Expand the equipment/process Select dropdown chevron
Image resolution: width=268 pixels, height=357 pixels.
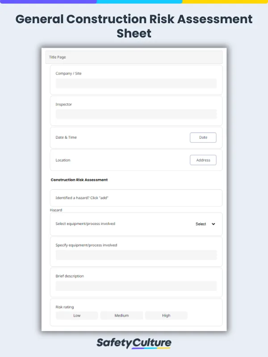coord(214,224)
